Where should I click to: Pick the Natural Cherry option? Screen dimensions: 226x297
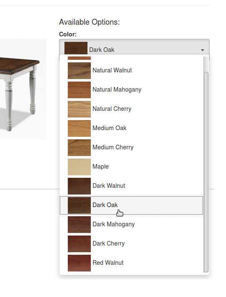[131, 109]
